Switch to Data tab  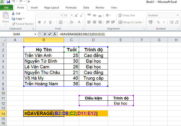pos(86,8)
